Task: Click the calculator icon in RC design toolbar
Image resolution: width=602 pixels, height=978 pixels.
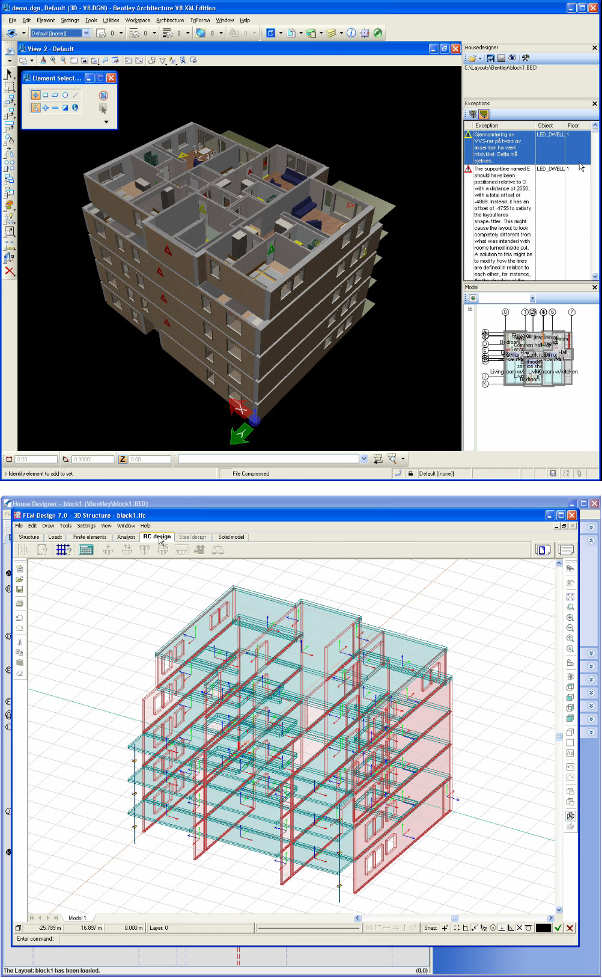Action: 86,550
